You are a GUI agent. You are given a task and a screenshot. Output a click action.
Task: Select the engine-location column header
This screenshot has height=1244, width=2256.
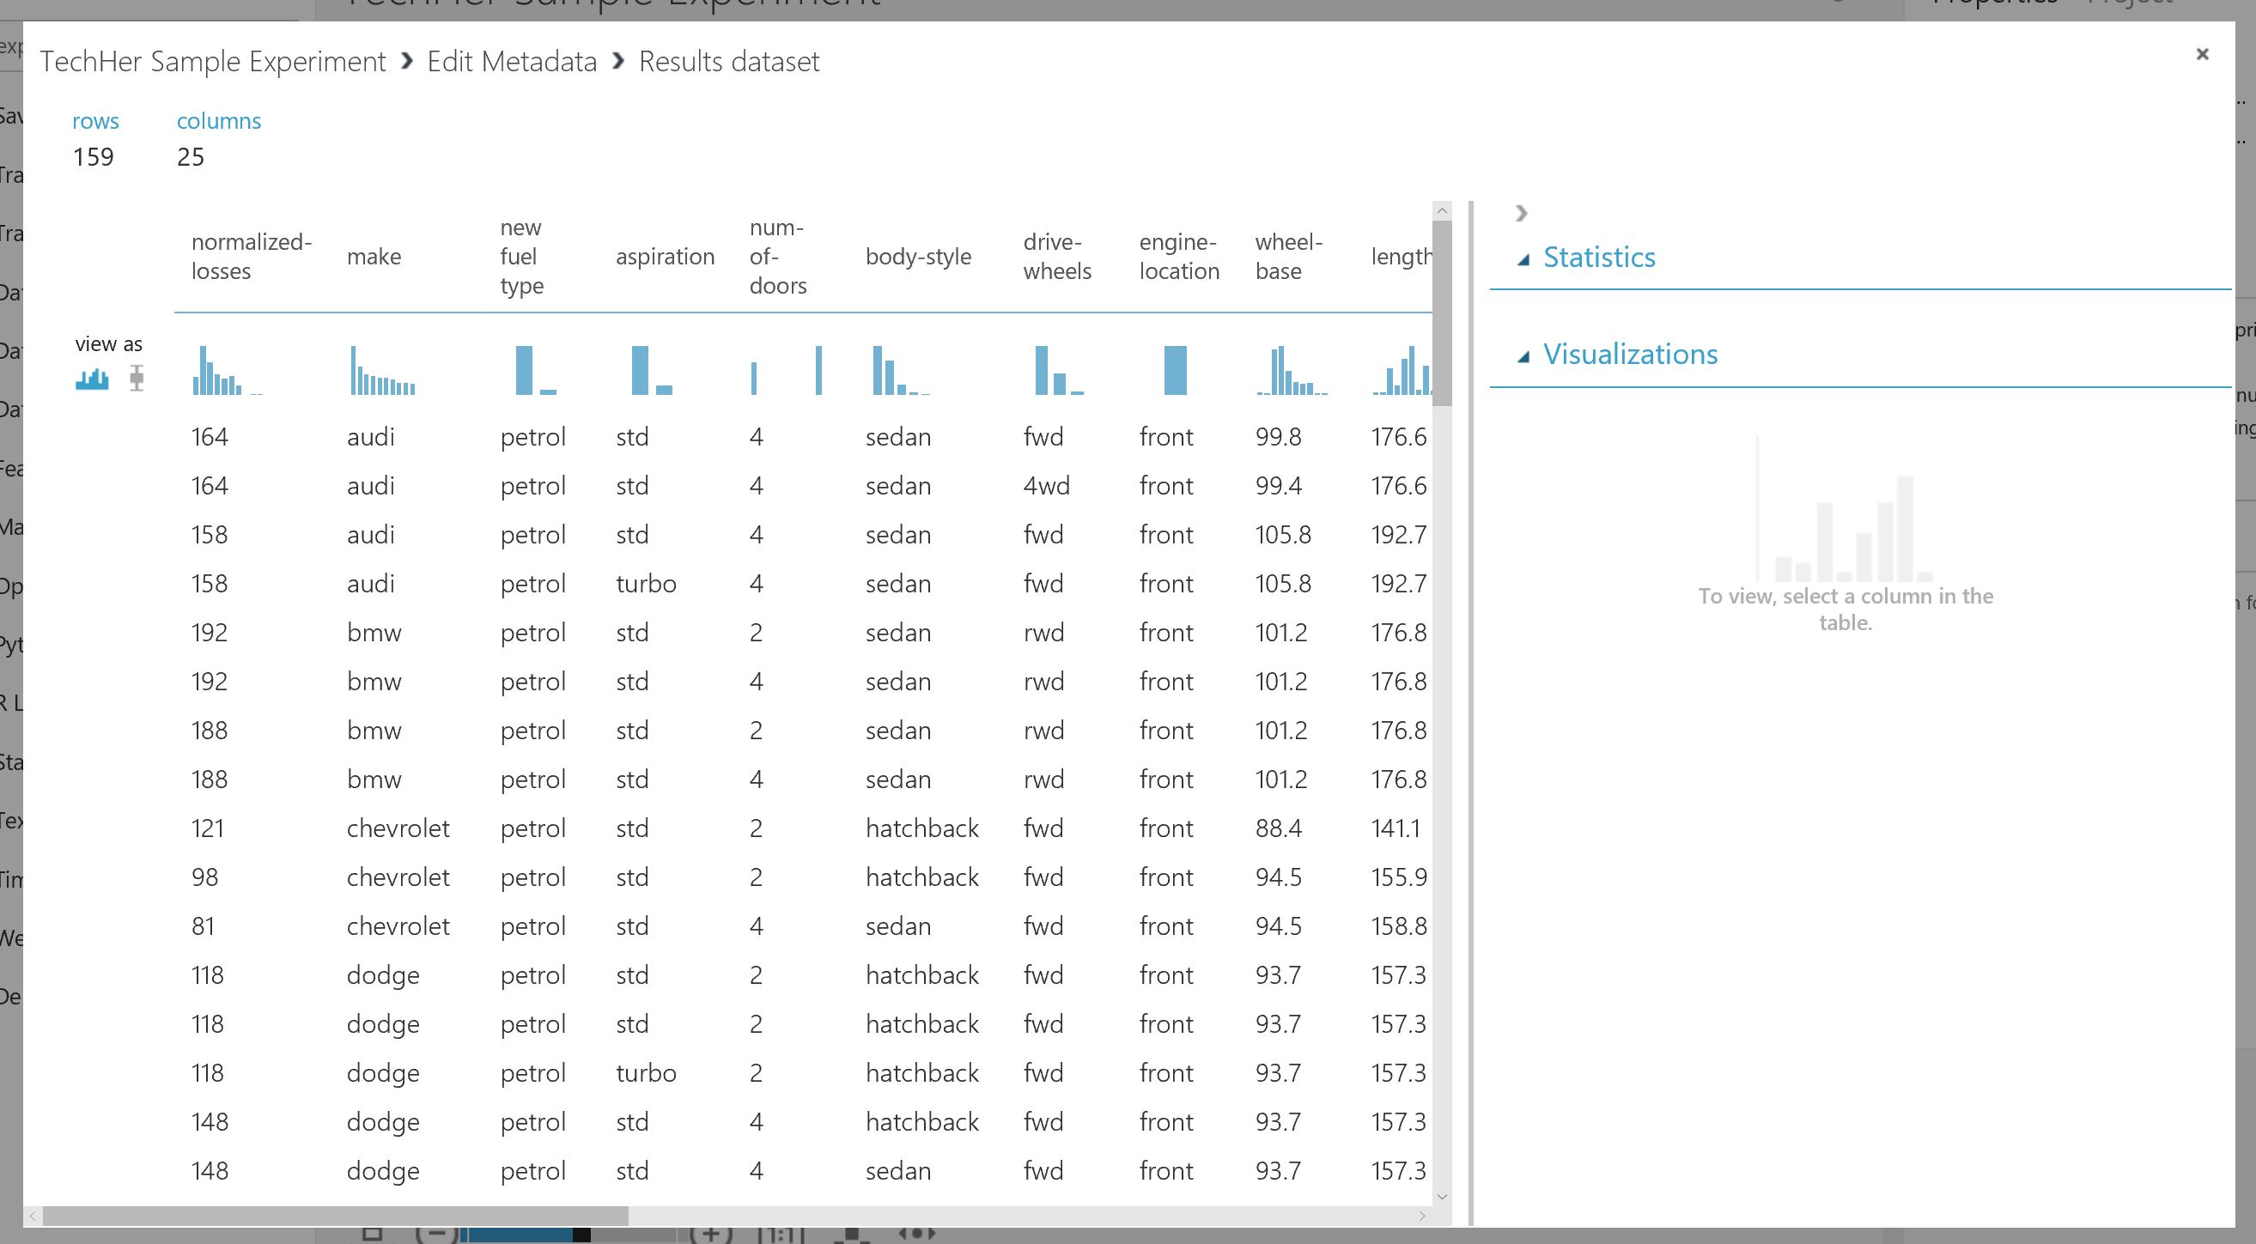[1179, 257]
